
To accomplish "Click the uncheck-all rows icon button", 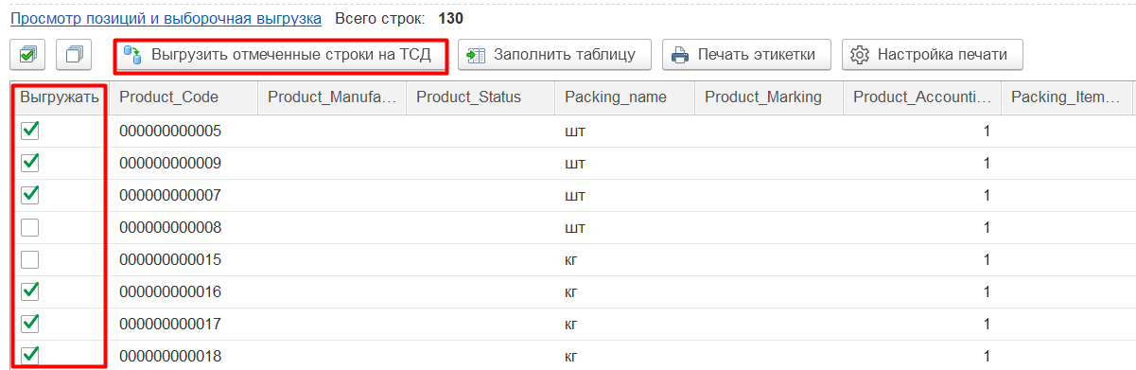I will pyautogui.click(x=74, y=55).
